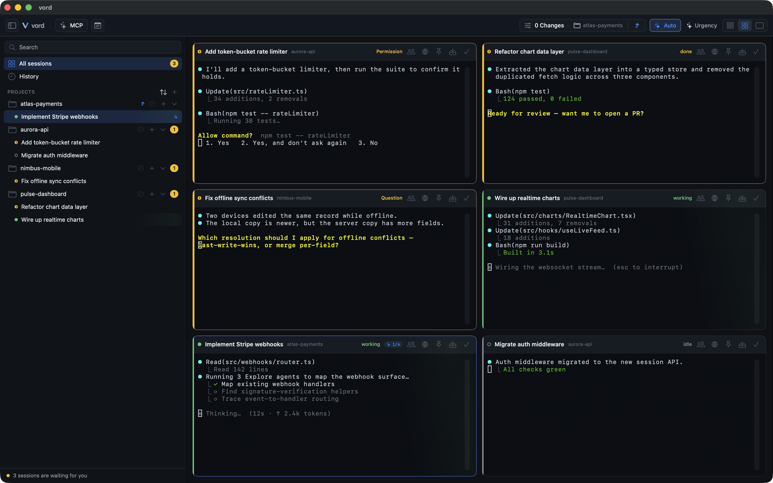The width and height of the screenshot is (773, 483).
Task: Archive the Implement Stripe webhooks card
Action: [x=453, y=344]
